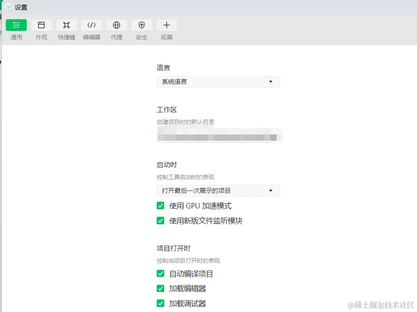Open the 拓展 extensions plus icon
417x312 pixels.
coord(167,25)
